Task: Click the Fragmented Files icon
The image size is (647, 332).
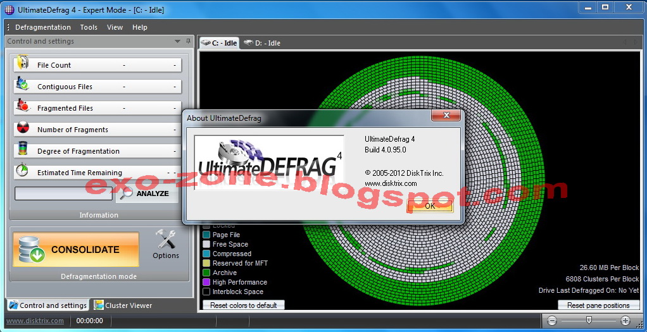Action: click(x=22, y=106)
